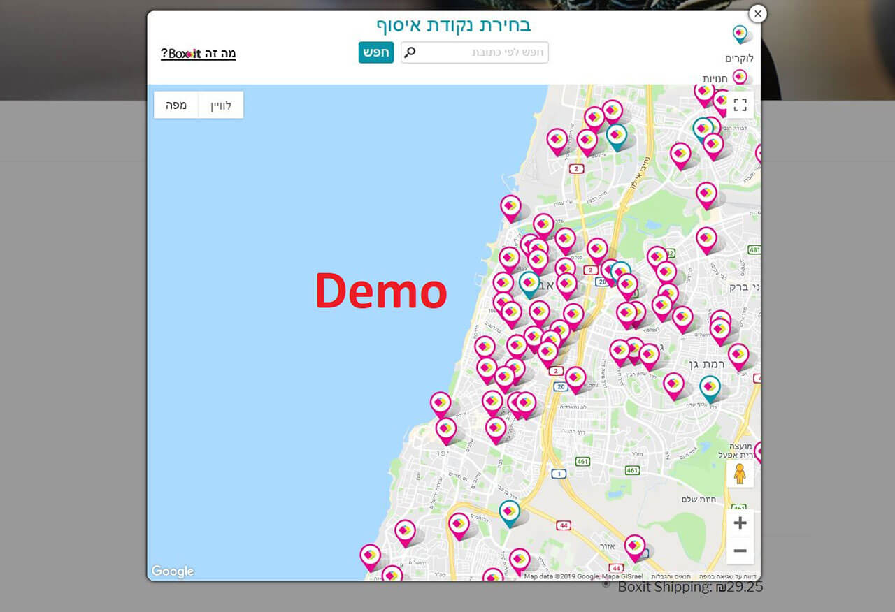
Task: Select the Boxit Shipping radio button
Action: (606, 583)
